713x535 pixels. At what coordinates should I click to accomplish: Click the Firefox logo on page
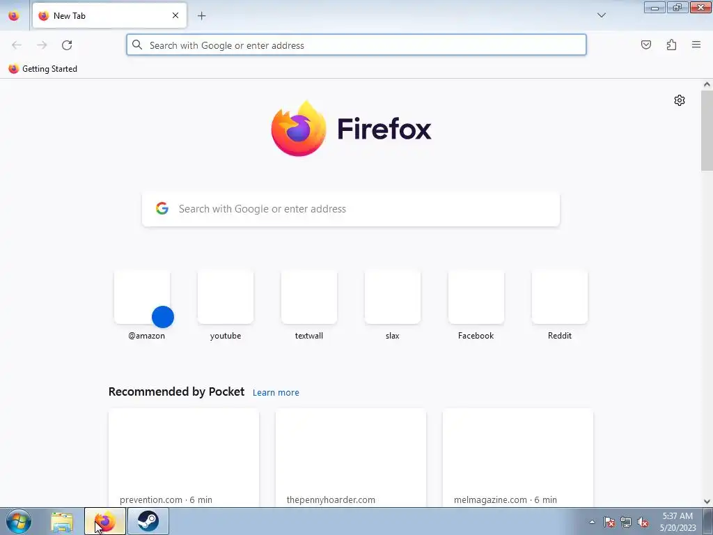coord(351,129)
